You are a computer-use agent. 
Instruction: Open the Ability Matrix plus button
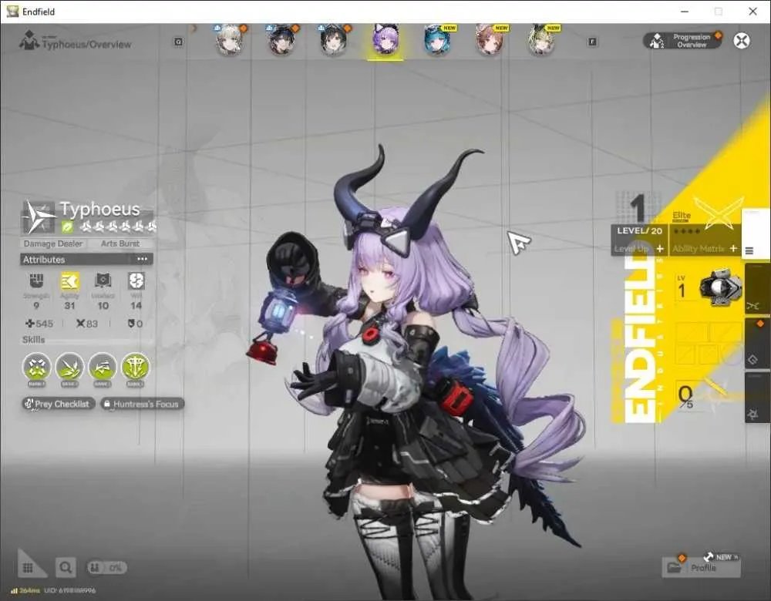coord(733,249)
